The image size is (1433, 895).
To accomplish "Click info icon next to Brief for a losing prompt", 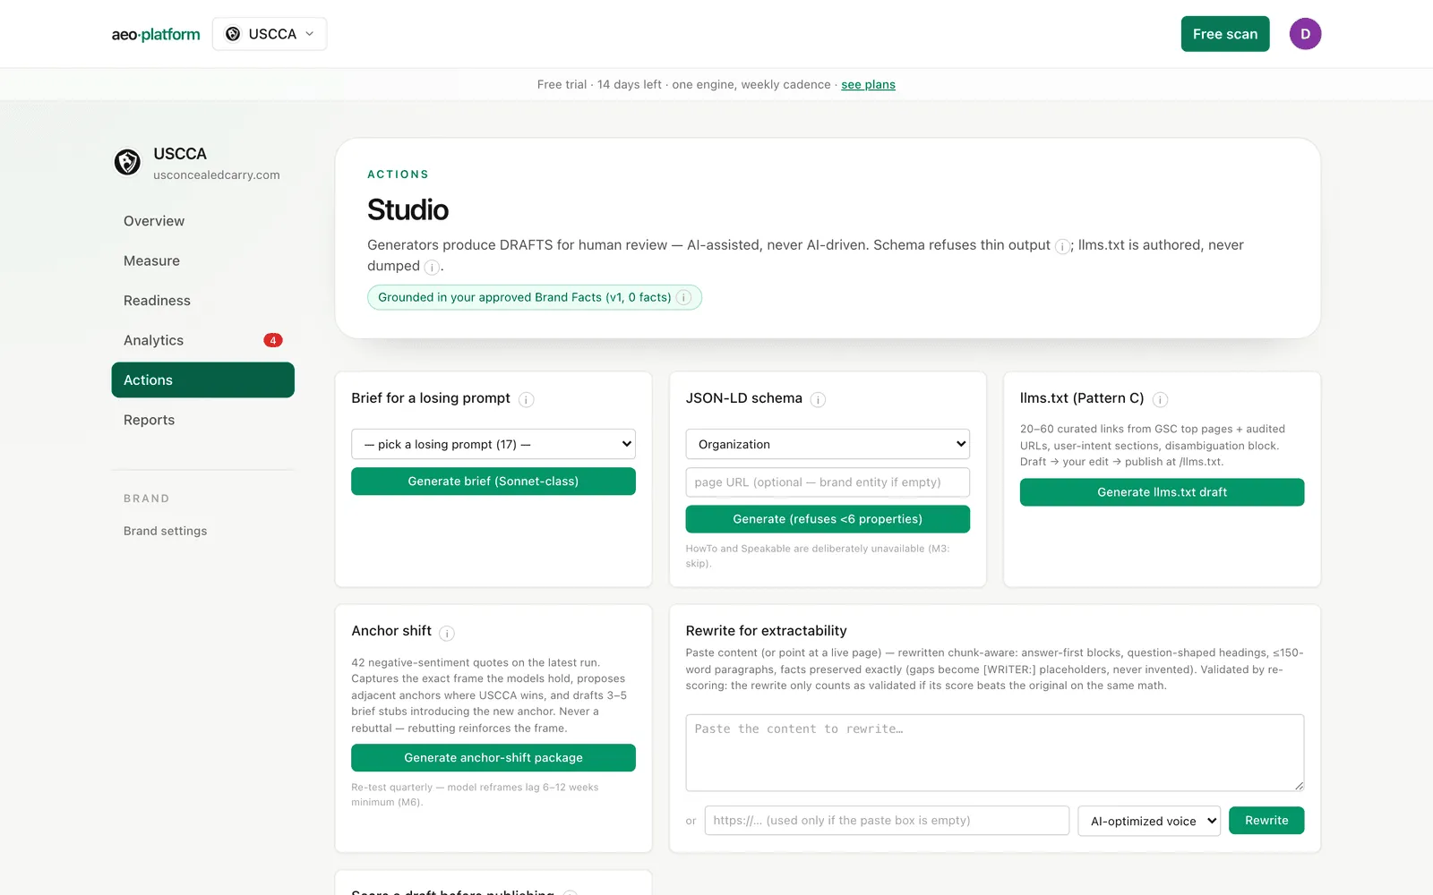I will click(527, 399).
